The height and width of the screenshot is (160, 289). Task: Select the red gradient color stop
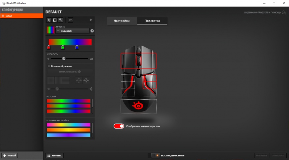[49, 47]
